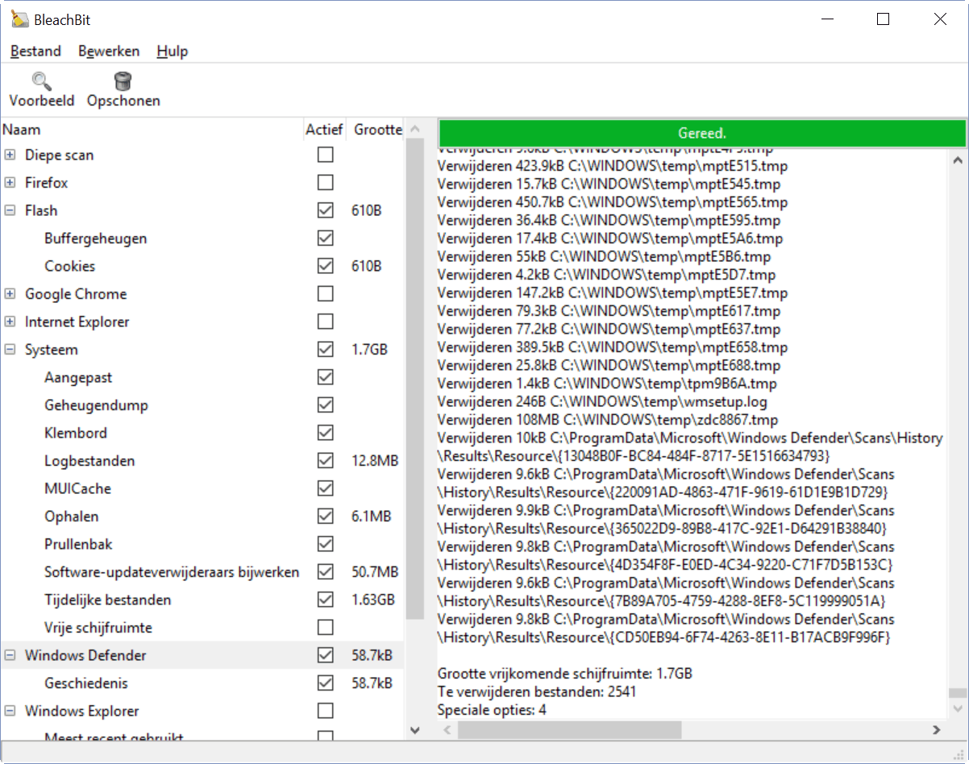
Task: Open the Bestand menu
Action: (35, 51)
